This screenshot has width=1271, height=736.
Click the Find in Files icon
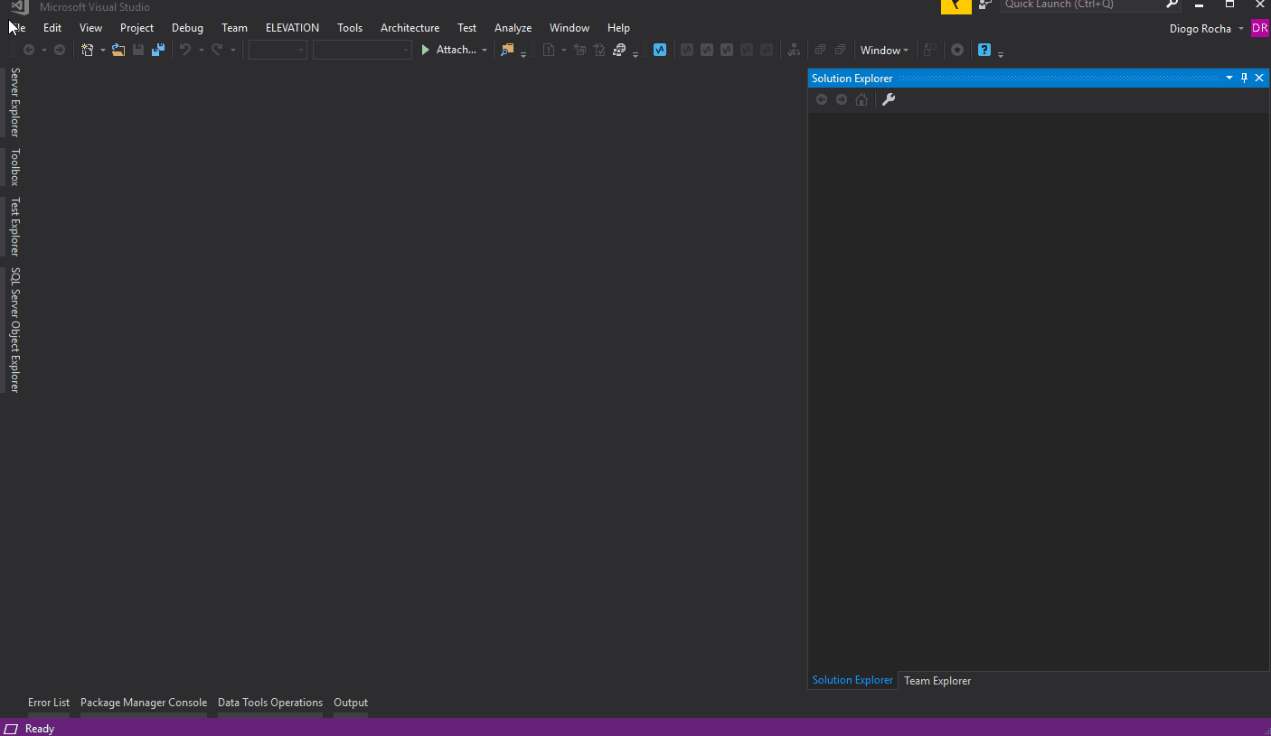click(x=507, y=51)
